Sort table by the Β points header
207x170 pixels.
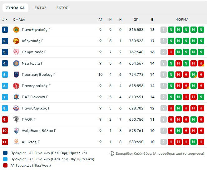tap(152, 19)
